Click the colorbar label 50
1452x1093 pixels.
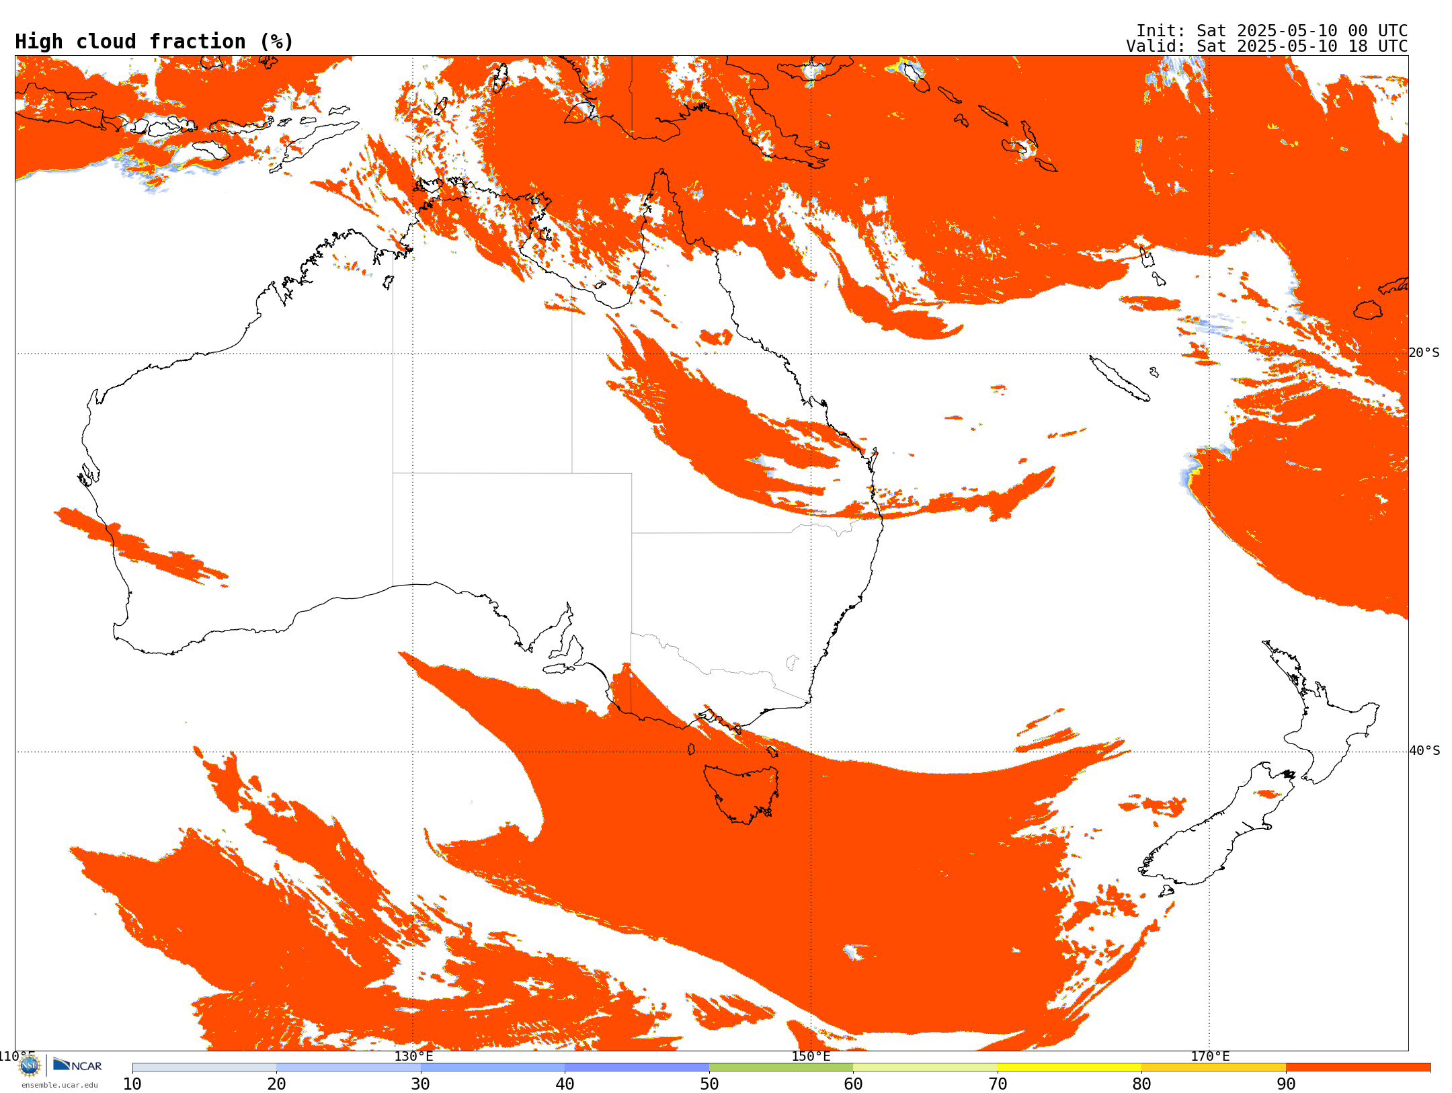pyautogui.click(x=709, y=1084)
